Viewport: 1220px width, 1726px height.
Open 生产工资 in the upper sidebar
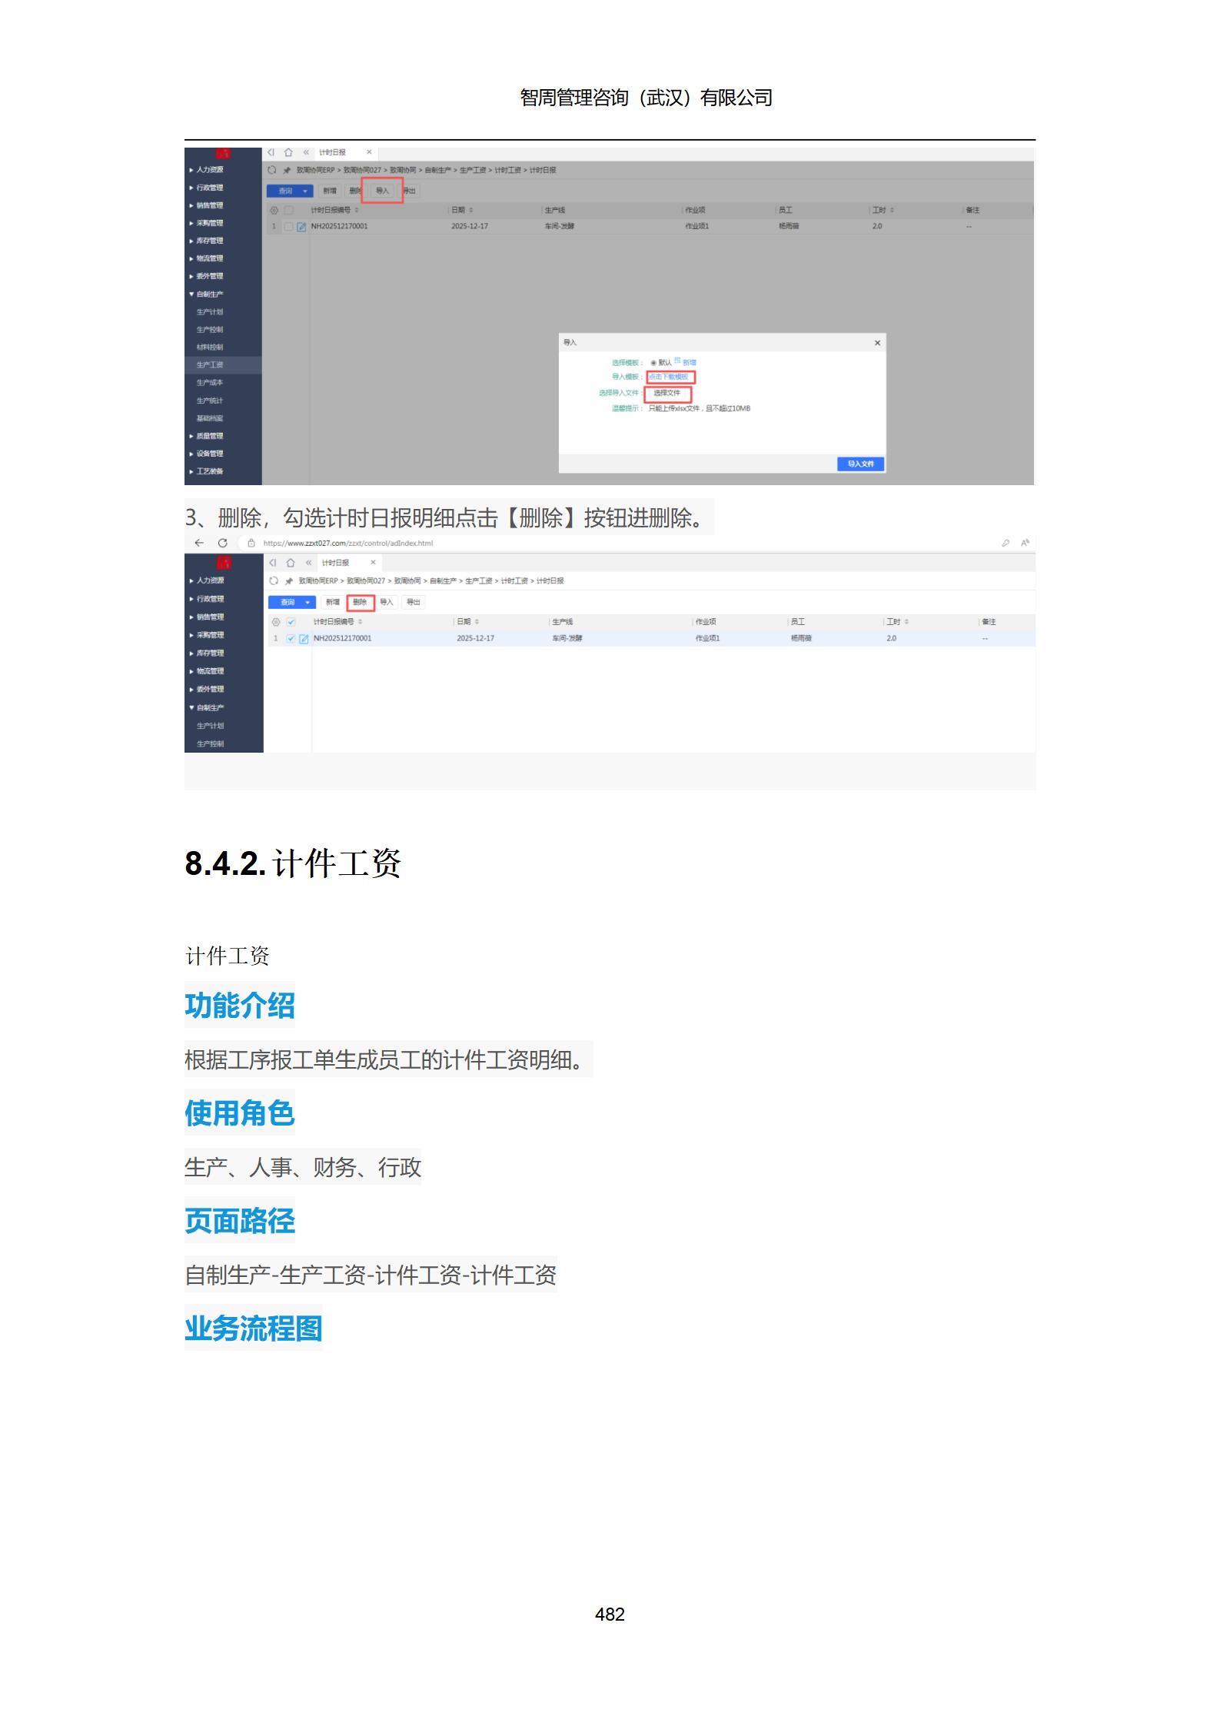(210, 365)
